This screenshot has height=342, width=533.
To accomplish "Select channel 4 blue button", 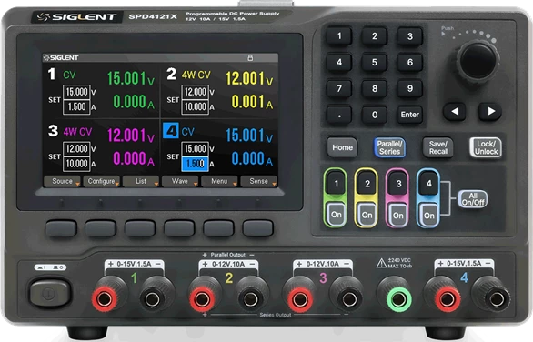I will point(429,184).
